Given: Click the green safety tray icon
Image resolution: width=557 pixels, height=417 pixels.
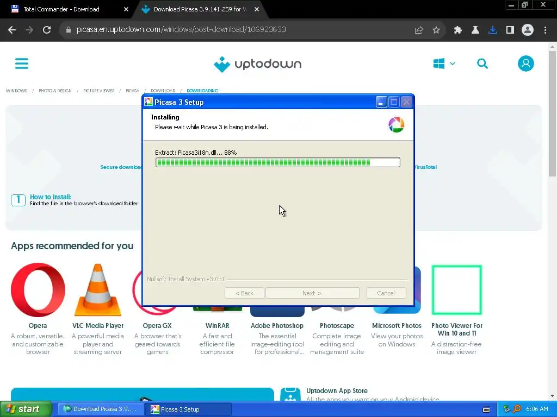Looking at the screenshot, I should (506, 409).
